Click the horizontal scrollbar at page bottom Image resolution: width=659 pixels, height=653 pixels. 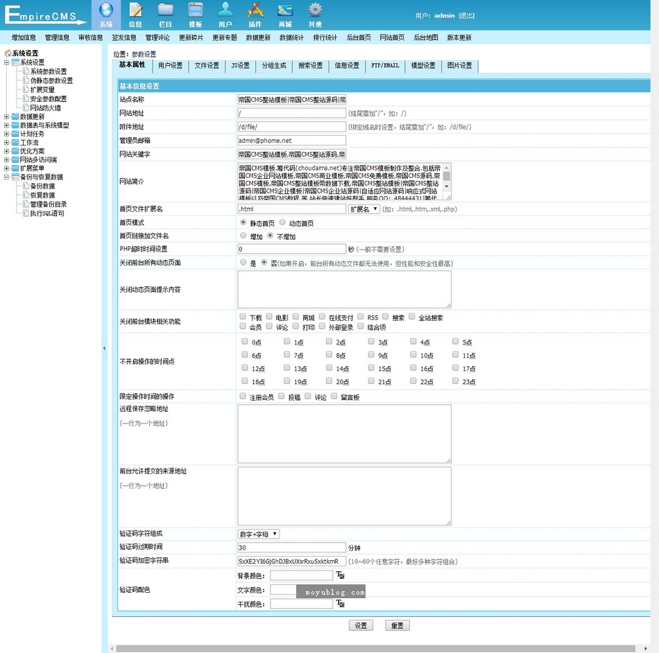pyautogui.click(x=375, y=648)
